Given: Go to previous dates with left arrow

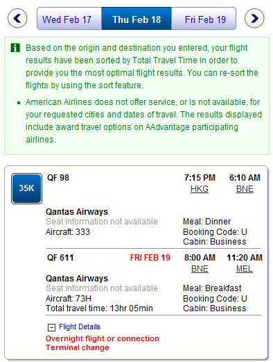Looking at the screenshot, I should (x=17, y=18).
